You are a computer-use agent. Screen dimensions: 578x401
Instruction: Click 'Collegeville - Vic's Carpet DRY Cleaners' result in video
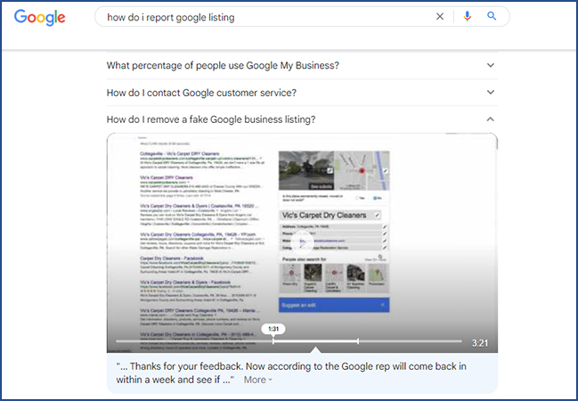[x=180, y=153]
